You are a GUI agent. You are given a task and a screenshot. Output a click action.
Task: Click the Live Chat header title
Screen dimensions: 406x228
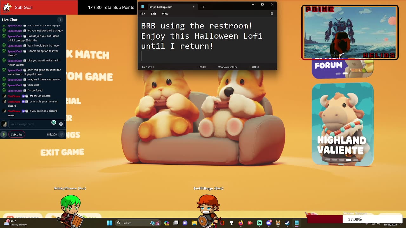click(x=10, y=20)
